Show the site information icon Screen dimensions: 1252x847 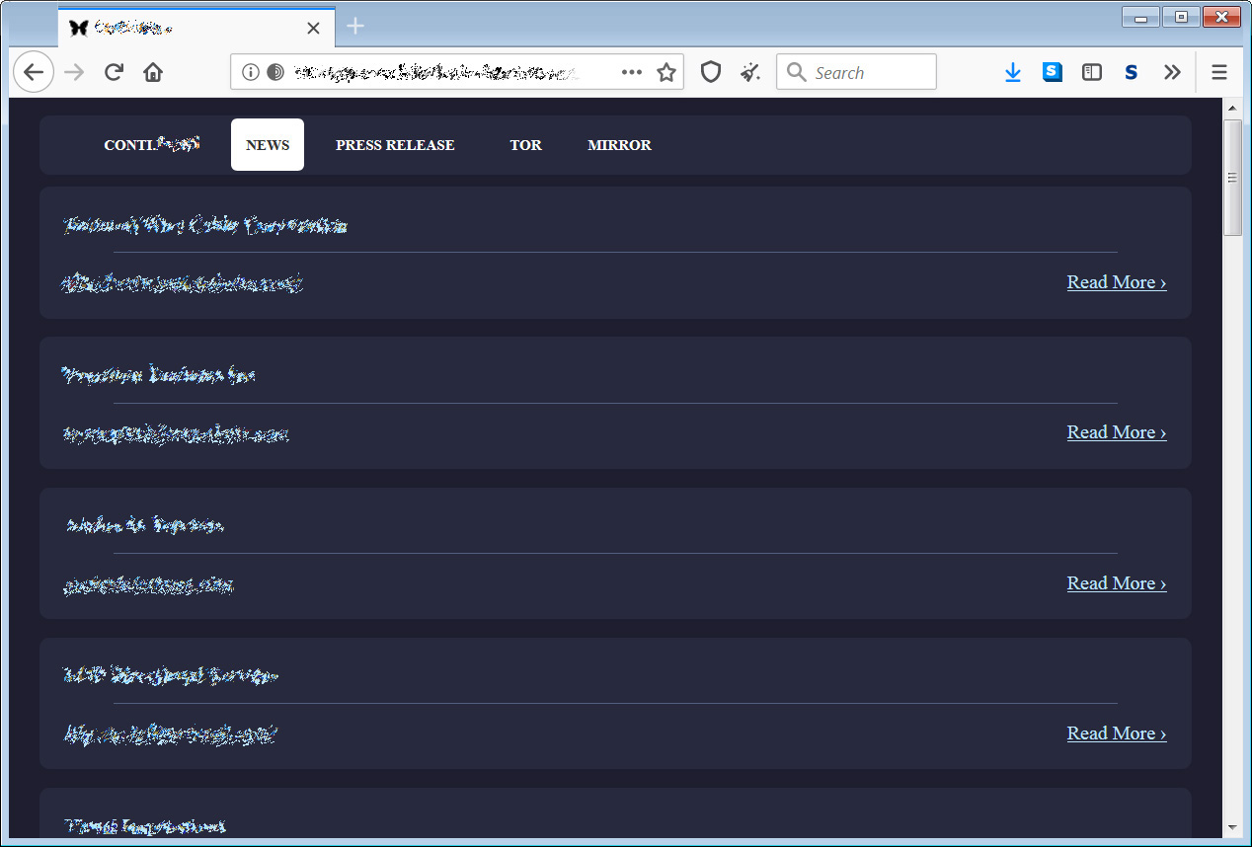251,72
